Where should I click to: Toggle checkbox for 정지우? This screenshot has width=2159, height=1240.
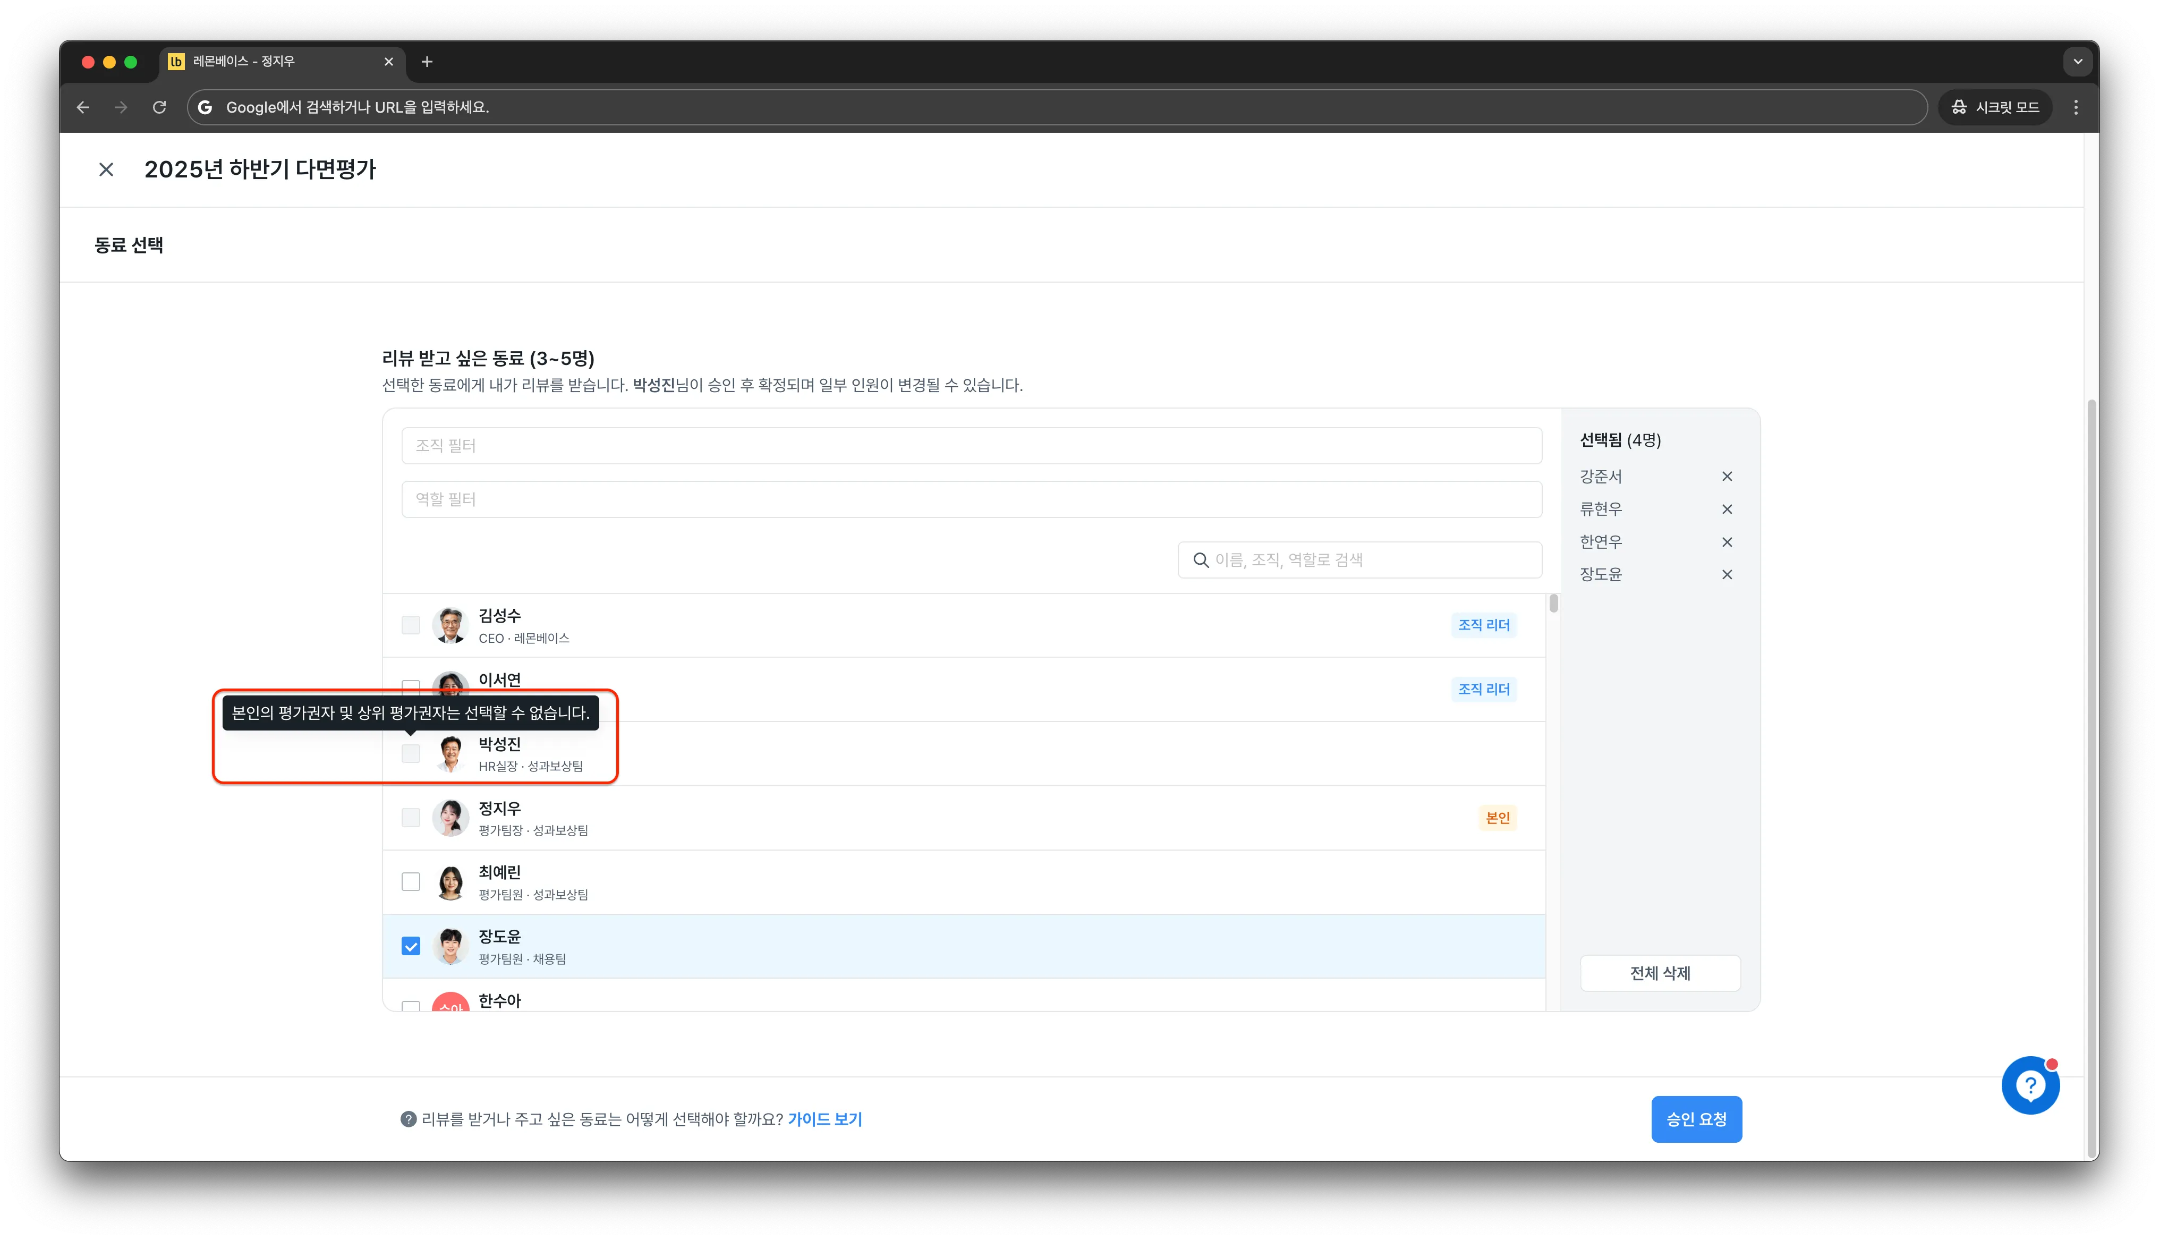pos(410,818)
